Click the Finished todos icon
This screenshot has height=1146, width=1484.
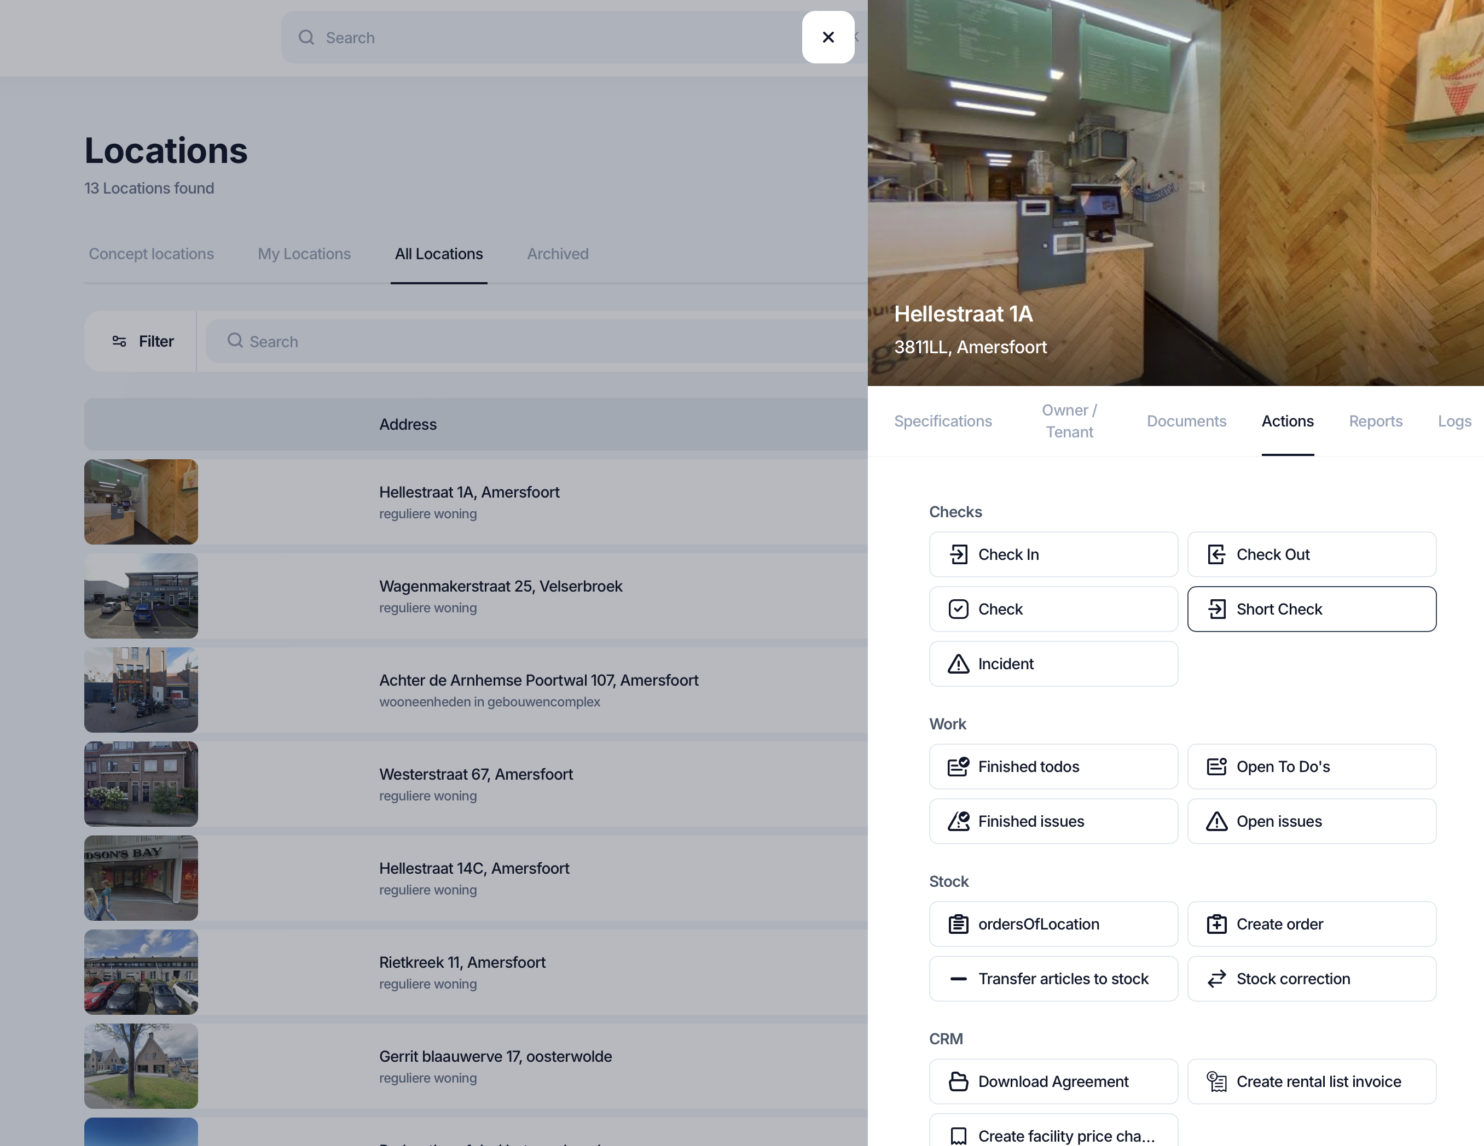click(x=958, y=767)
